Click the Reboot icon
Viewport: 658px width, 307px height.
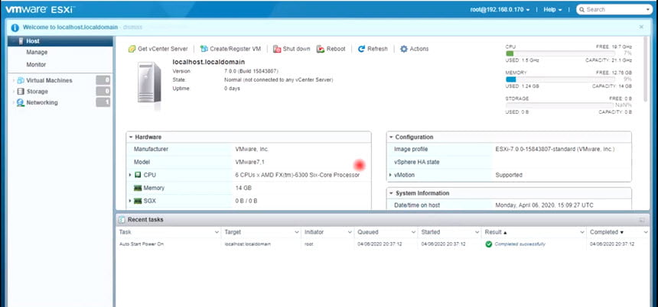(x=321, y=49)
